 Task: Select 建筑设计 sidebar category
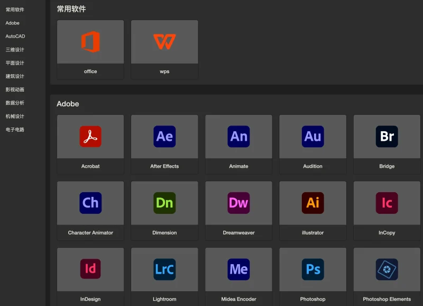[x=15, y=76]
